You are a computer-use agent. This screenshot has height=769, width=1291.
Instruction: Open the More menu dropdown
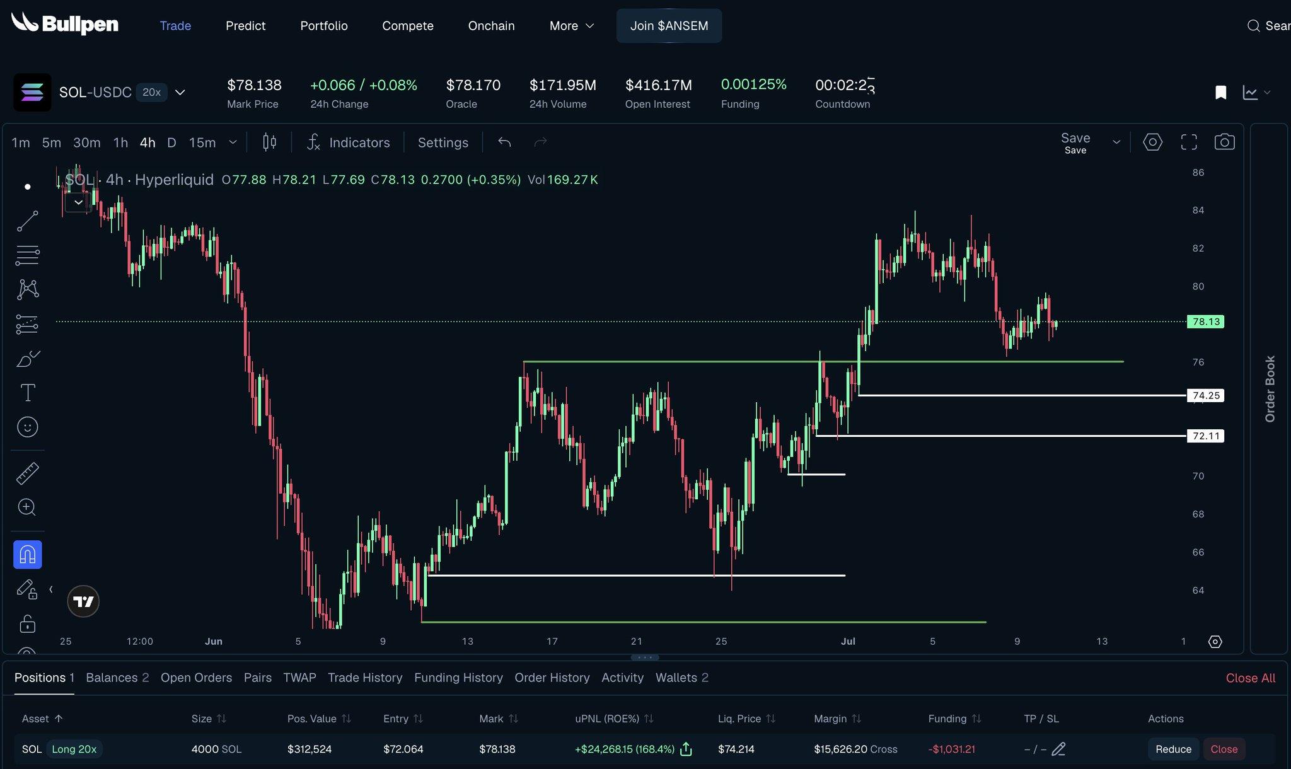[x=572, y=26]
